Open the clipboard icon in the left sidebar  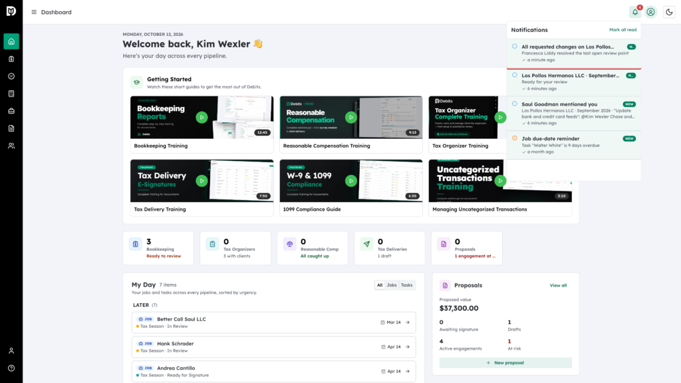click(11, 59)
